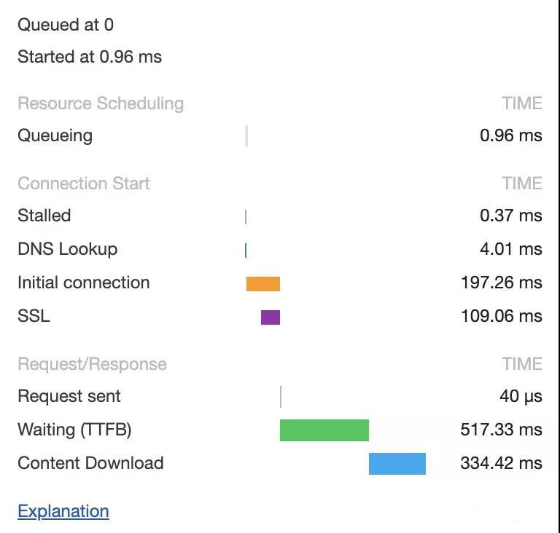This screenshot has width=560, height=533.
Task: Click the Initial connection row label
Action: (84, 283)
